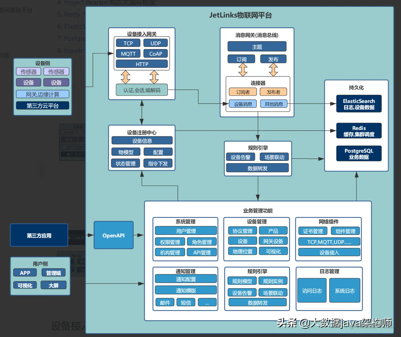401x337 pixels.
Task: Click 场景联动 inside 业务管理功能 panel
Action: (x=273, y=293)
